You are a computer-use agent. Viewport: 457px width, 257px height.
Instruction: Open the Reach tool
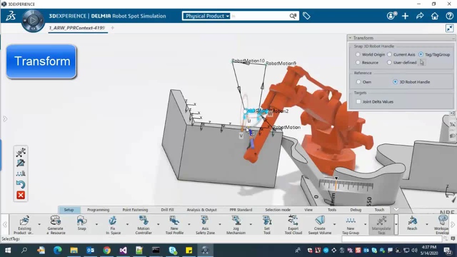tap(412, 224)
